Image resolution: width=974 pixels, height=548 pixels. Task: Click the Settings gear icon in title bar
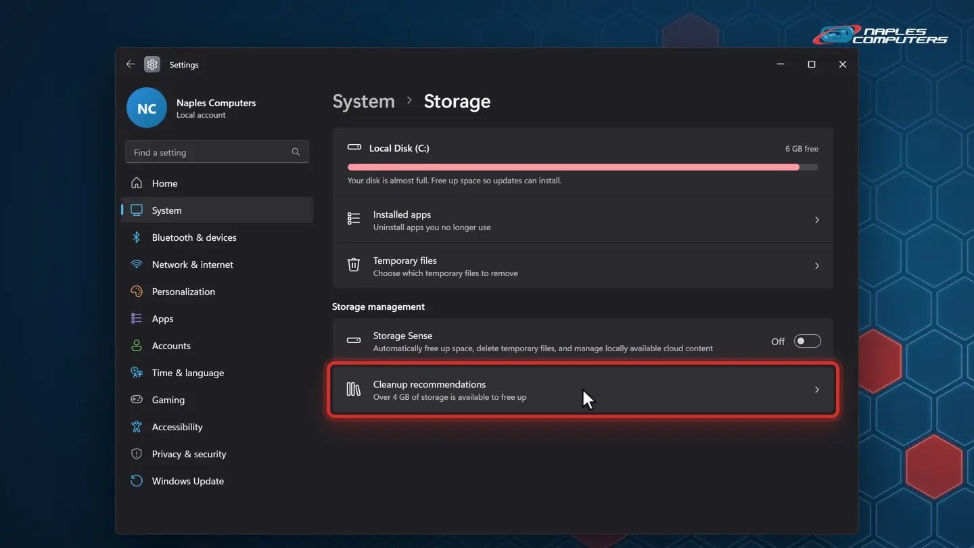tap(152, 64)
